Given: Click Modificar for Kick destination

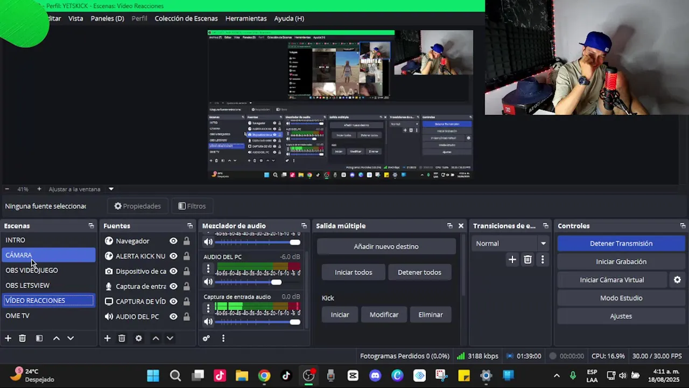Looking at the screenshot, I should (384, 315).
